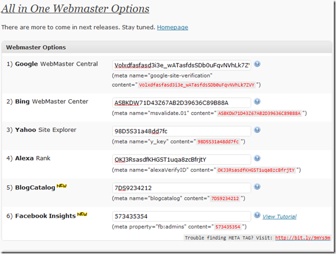The image size is (336, 254).
Task: Click the Webmaster Options panel header
Action: (x=167, y=47)
